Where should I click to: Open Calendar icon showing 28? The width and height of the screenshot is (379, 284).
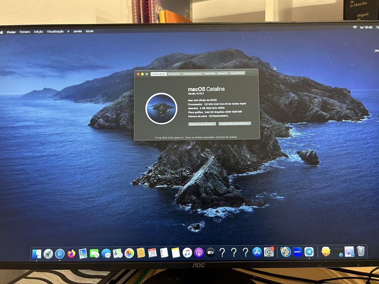pyautogui.click(x=152, y=253)
